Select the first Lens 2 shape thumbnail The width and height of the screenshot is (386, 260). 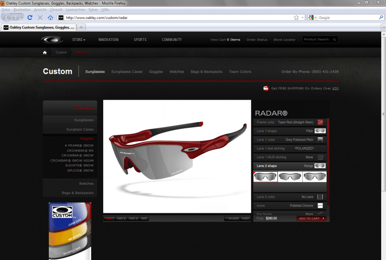coord(265,177)
